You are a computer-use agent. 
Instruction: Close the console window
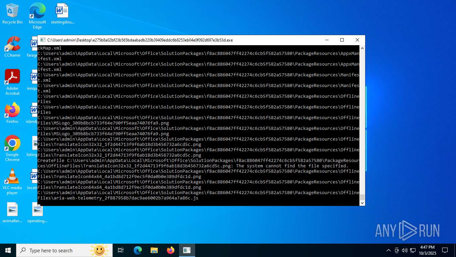pos(357,40)
